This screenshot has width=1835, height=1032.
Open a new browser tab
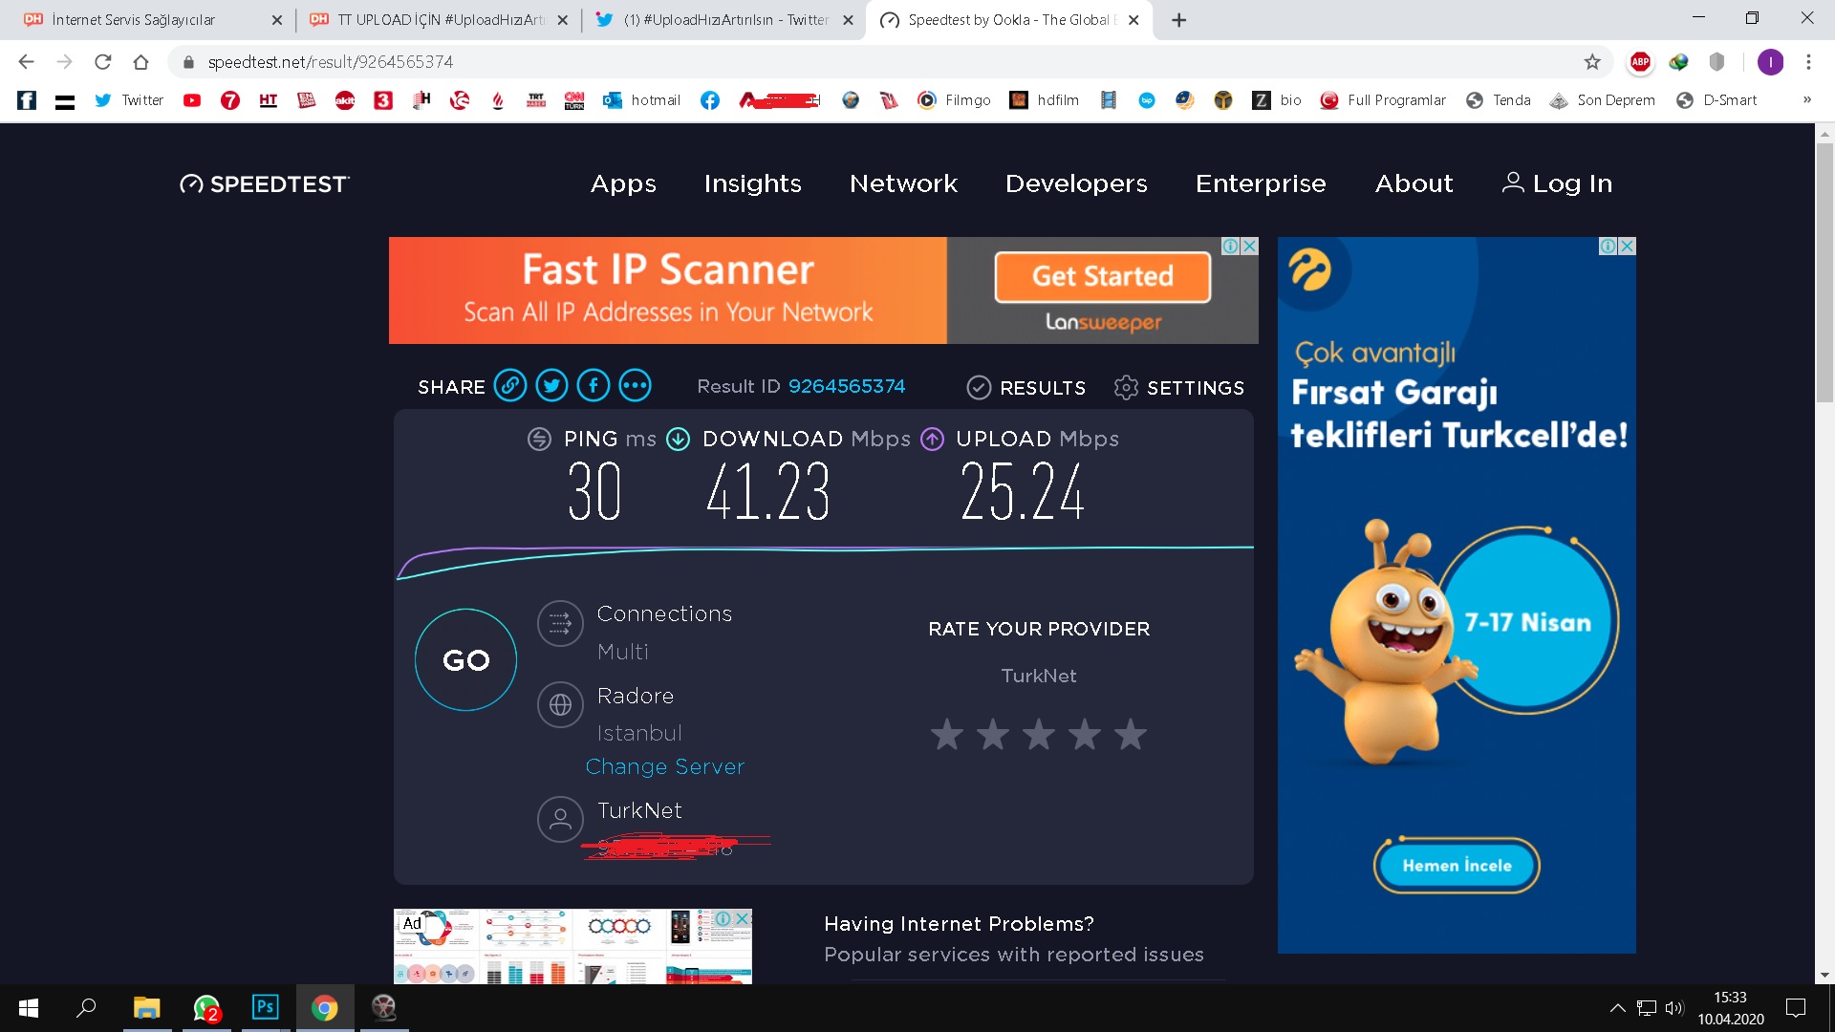1179,20
